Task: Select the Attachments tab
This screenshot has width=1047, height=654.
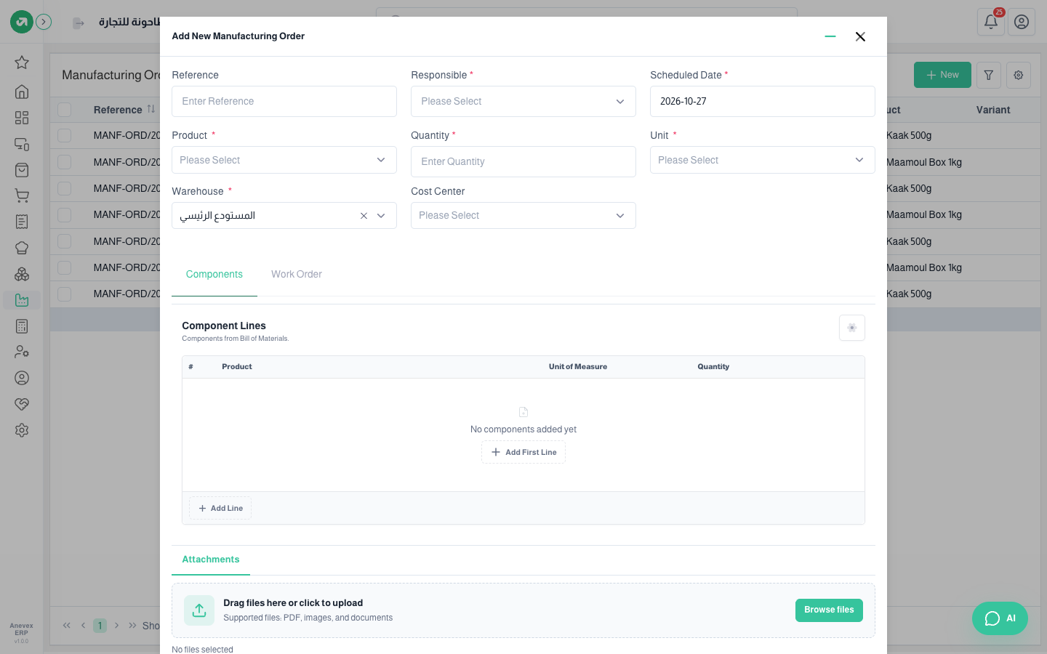Action: (x=211, y=560)
